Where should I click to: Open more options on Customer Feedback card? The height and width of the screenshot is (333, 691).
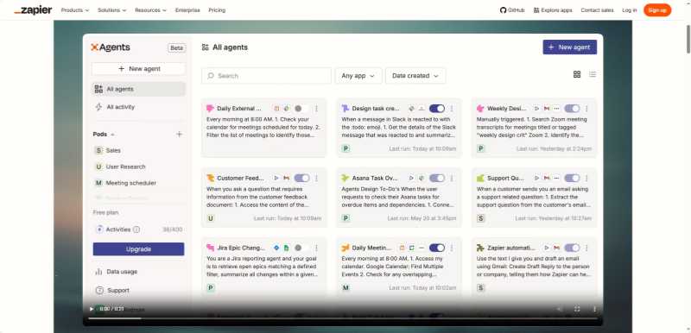(x=316, y=179)
